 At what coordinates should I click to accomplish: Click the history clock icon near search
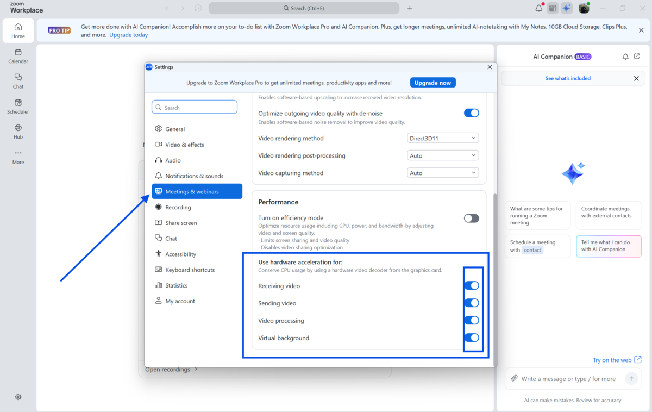tap(198, 8)
